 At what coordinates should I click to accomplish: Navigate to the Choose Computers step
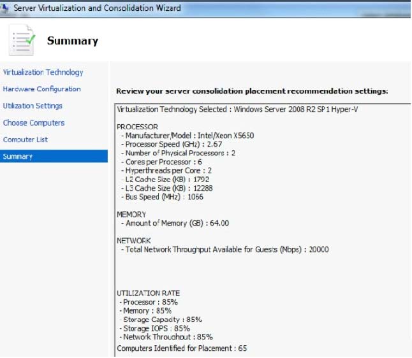(x=34, y=122)
